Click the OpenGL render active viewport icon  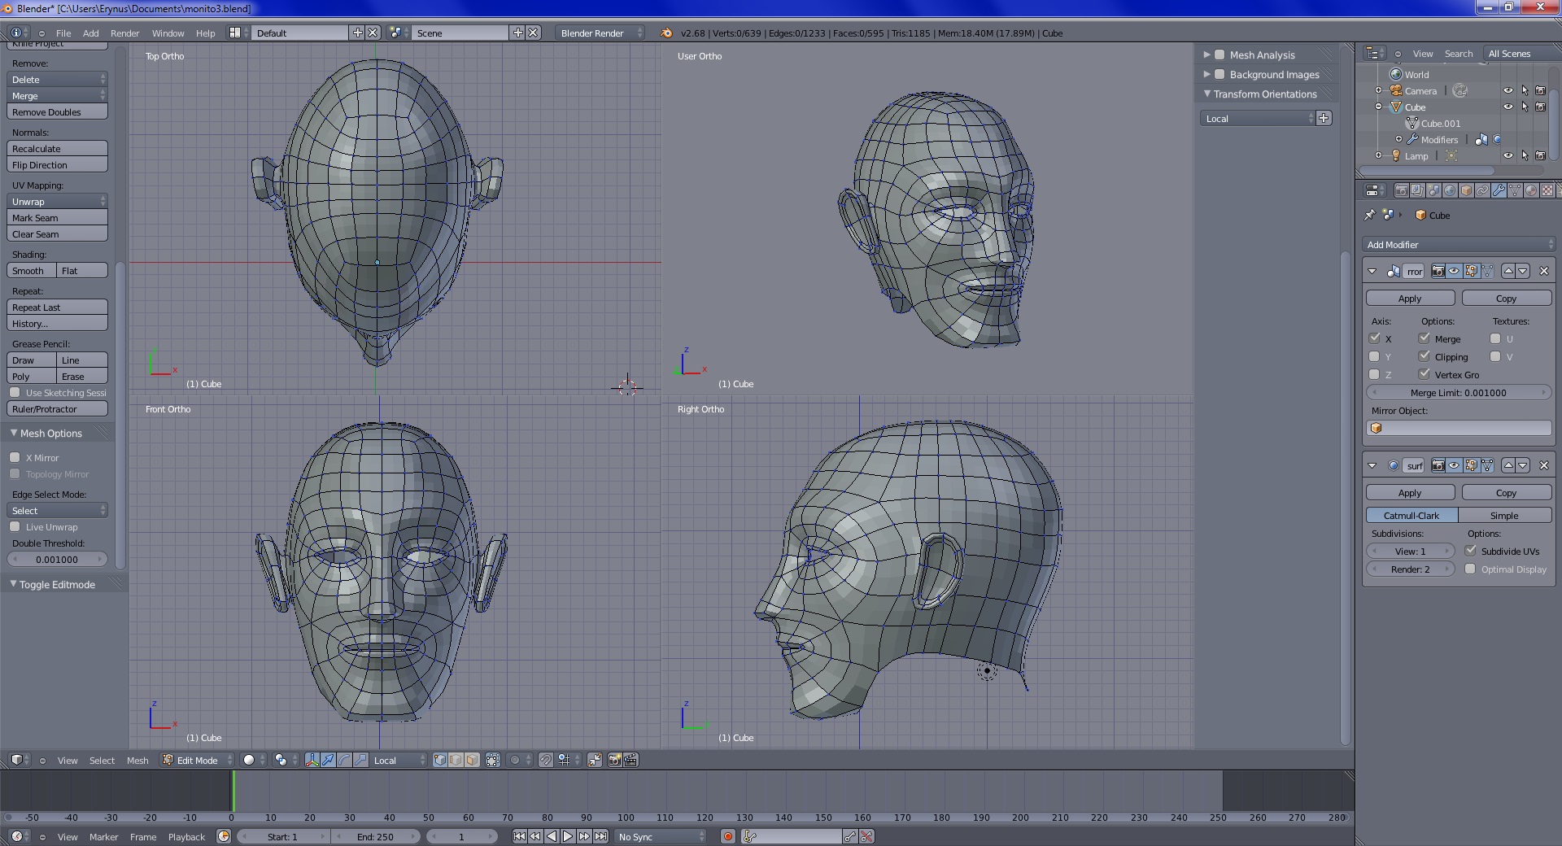[615, 760]
